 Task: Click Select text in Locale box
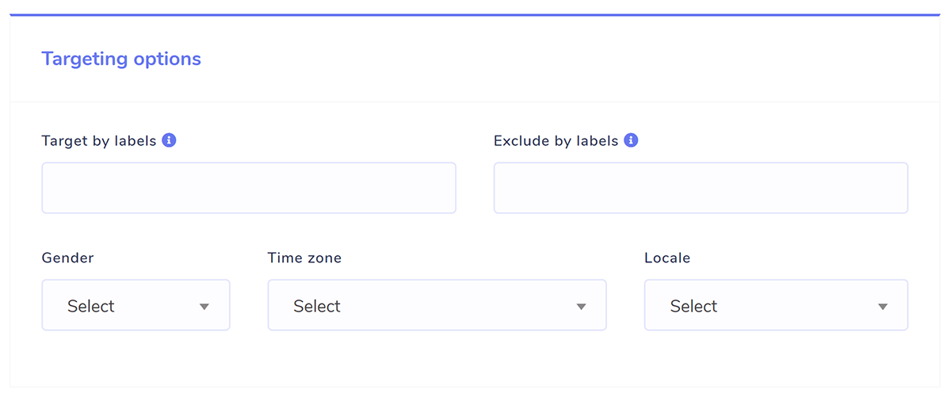pyautogui.click(x=693, y=306)
